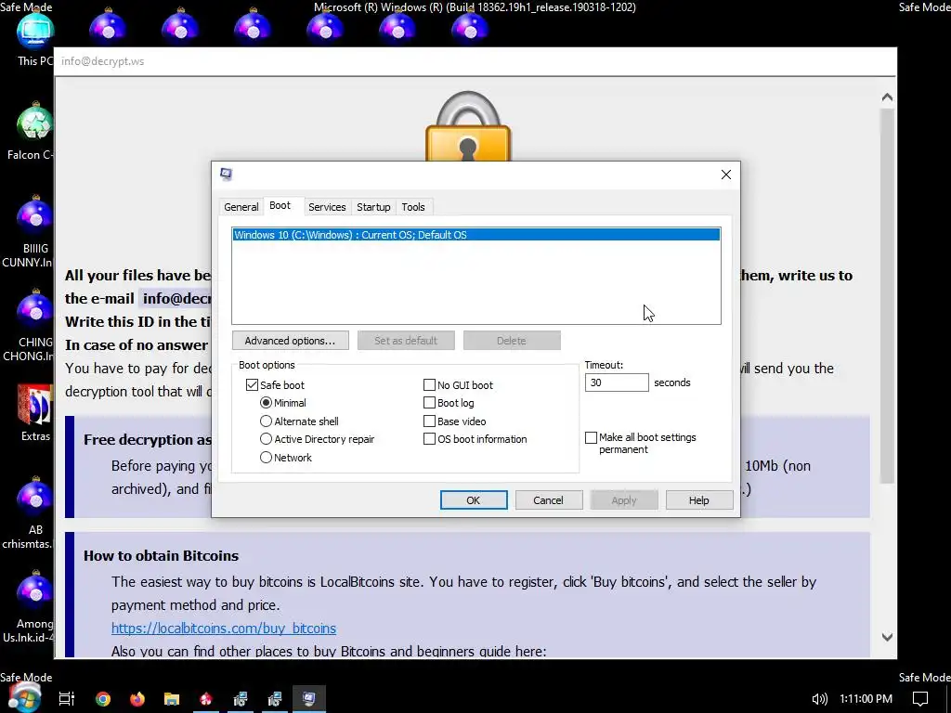Open the Services tab
This screenshot has width=951, height=713.
[327, 207]
